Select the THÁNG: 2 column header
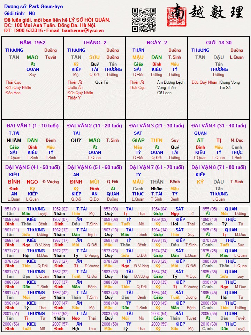 coord(94,43)
